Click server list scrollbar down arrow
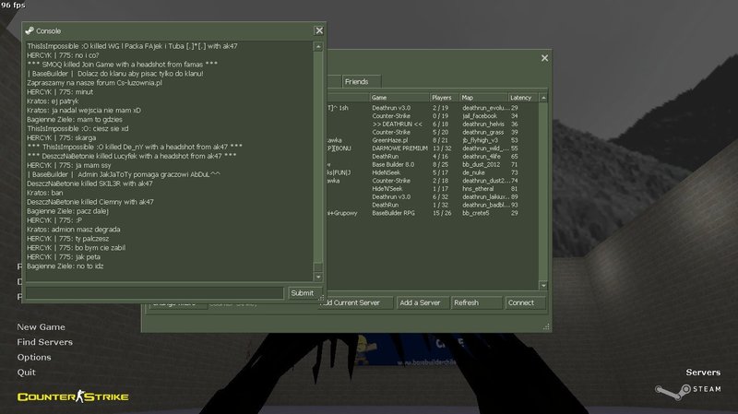 (542, 284)
